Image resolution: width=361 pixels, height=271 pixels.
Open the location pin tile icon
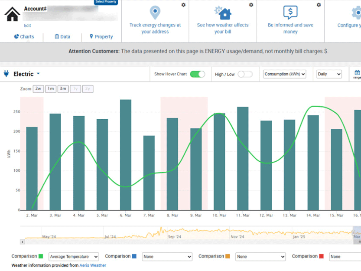tap(155, 13)
